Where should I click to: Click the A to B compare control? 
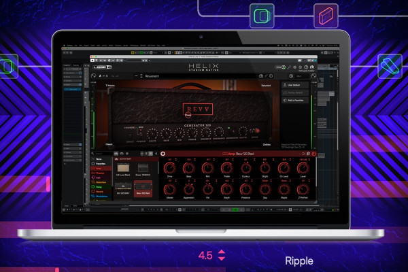103,76
